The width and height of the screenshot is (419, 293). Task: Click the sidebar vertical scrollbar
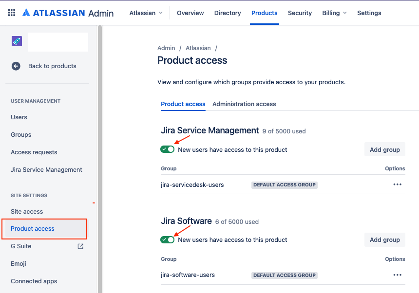100,159
